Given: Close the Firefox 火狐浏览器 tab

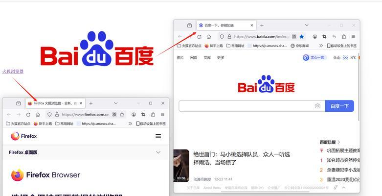Looking at the screenshot, I should (x=81, y=103).
